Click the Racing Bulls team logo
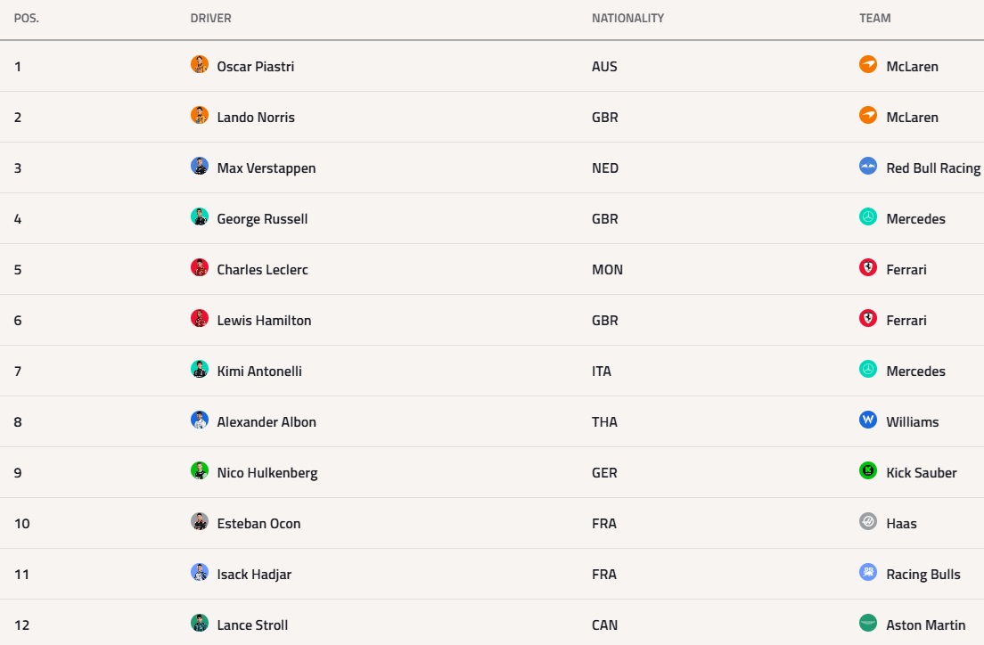The image size is (984, 645). (x=868, y=573)
